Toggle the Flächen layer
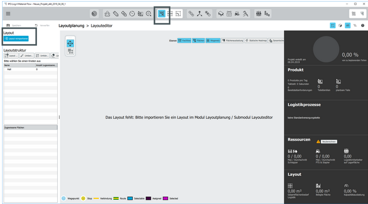This screenshot has width=368, height=204. click(199, 41)
